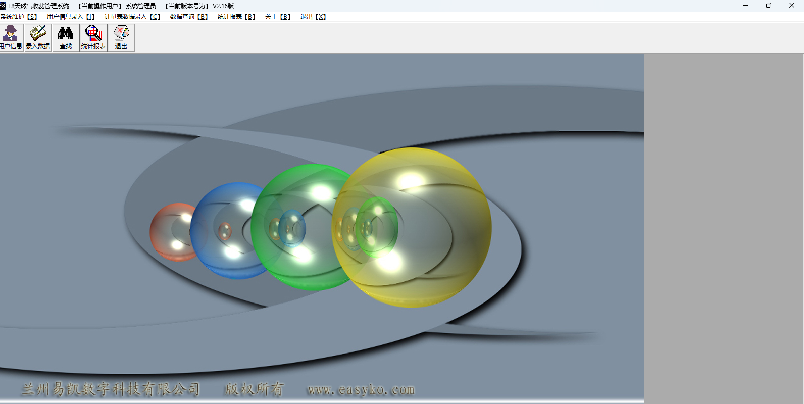This screenshot has height=404, width=804.
Task: Open the 用户信息录入 [I] menu
Action: [71, 17]
